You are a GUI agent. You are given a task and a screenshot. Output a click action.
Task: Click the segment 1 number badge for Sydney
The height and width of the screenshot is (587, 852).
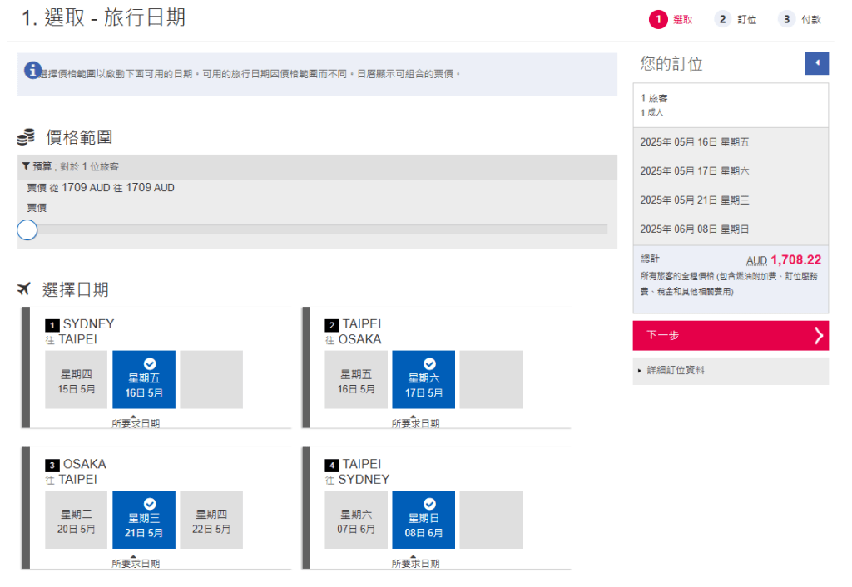pos(51,325)
